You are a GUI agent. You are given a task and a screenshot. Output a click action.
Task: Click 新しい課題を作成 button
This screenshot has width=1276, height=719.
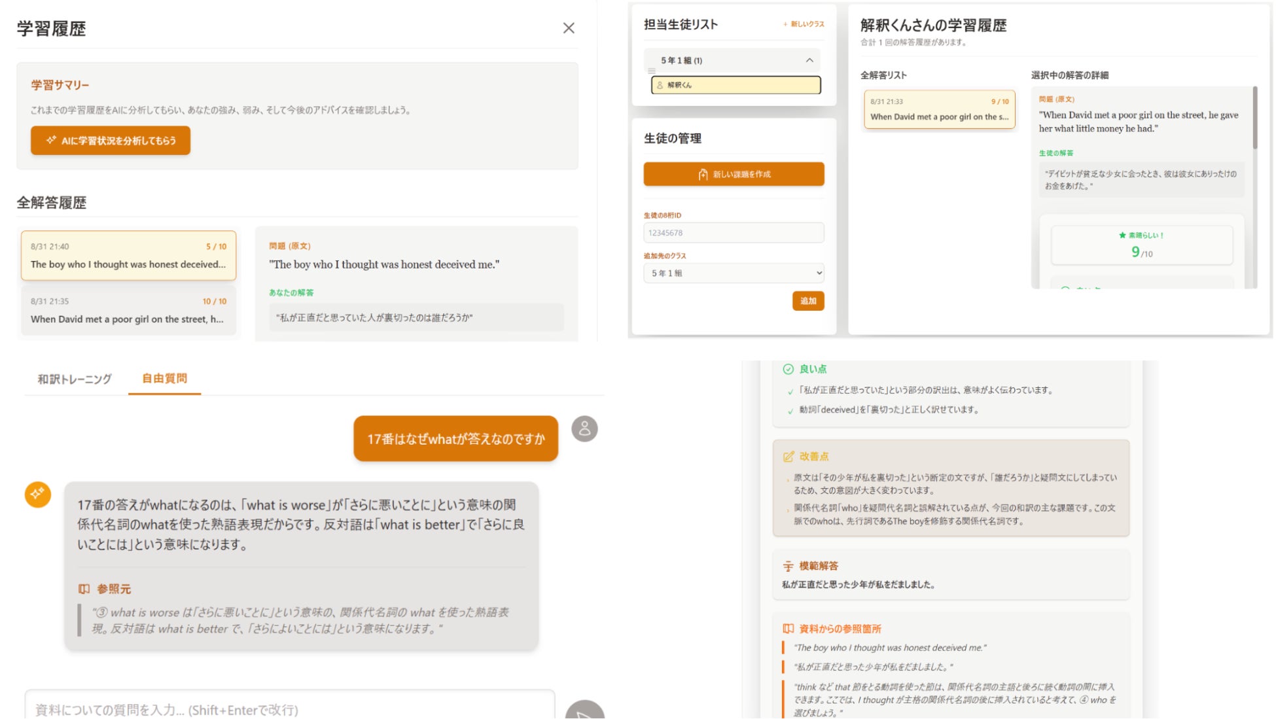coord(734,174)
